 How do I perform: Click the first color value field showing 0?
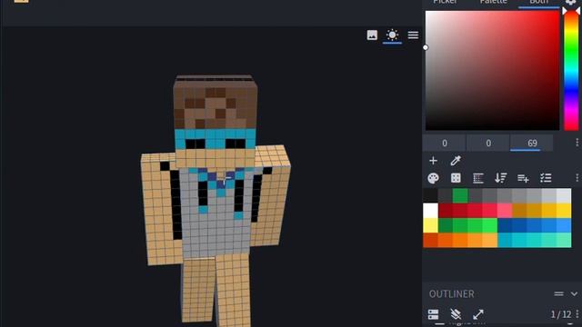coord(445,144)
